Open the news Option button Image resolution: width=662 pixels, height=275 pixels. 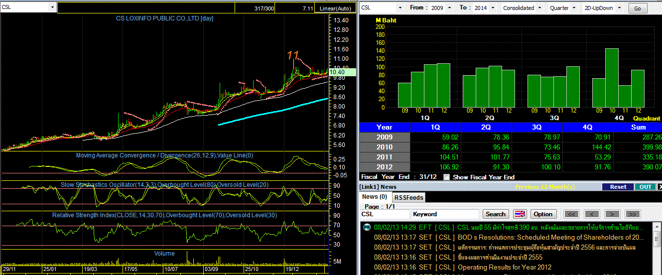coord(543,214)
